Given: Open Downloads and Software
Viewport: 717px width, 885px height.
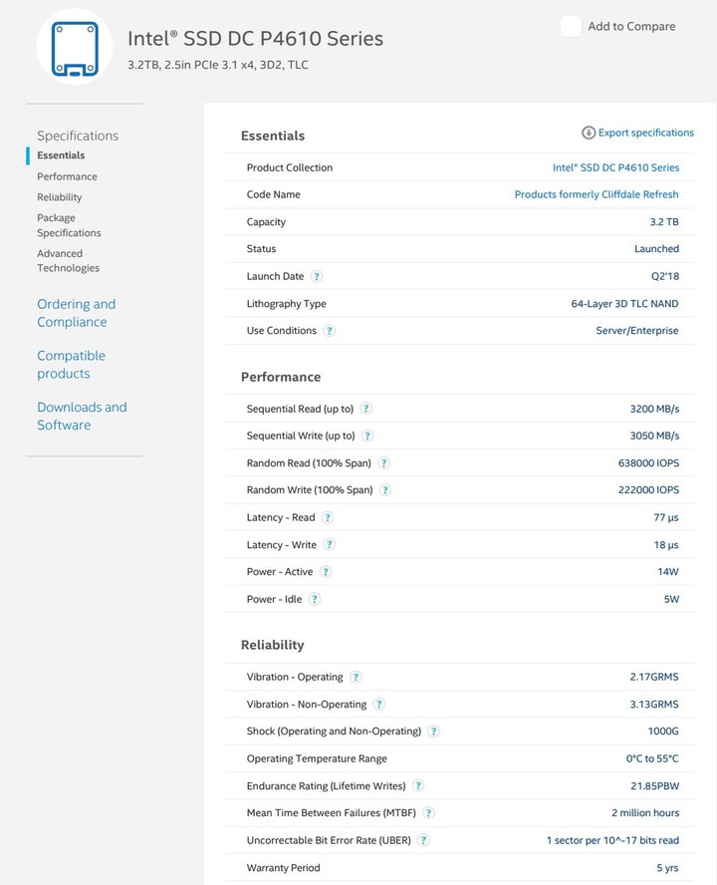Looking at the screenshot, I should click(x=82, y=416).
